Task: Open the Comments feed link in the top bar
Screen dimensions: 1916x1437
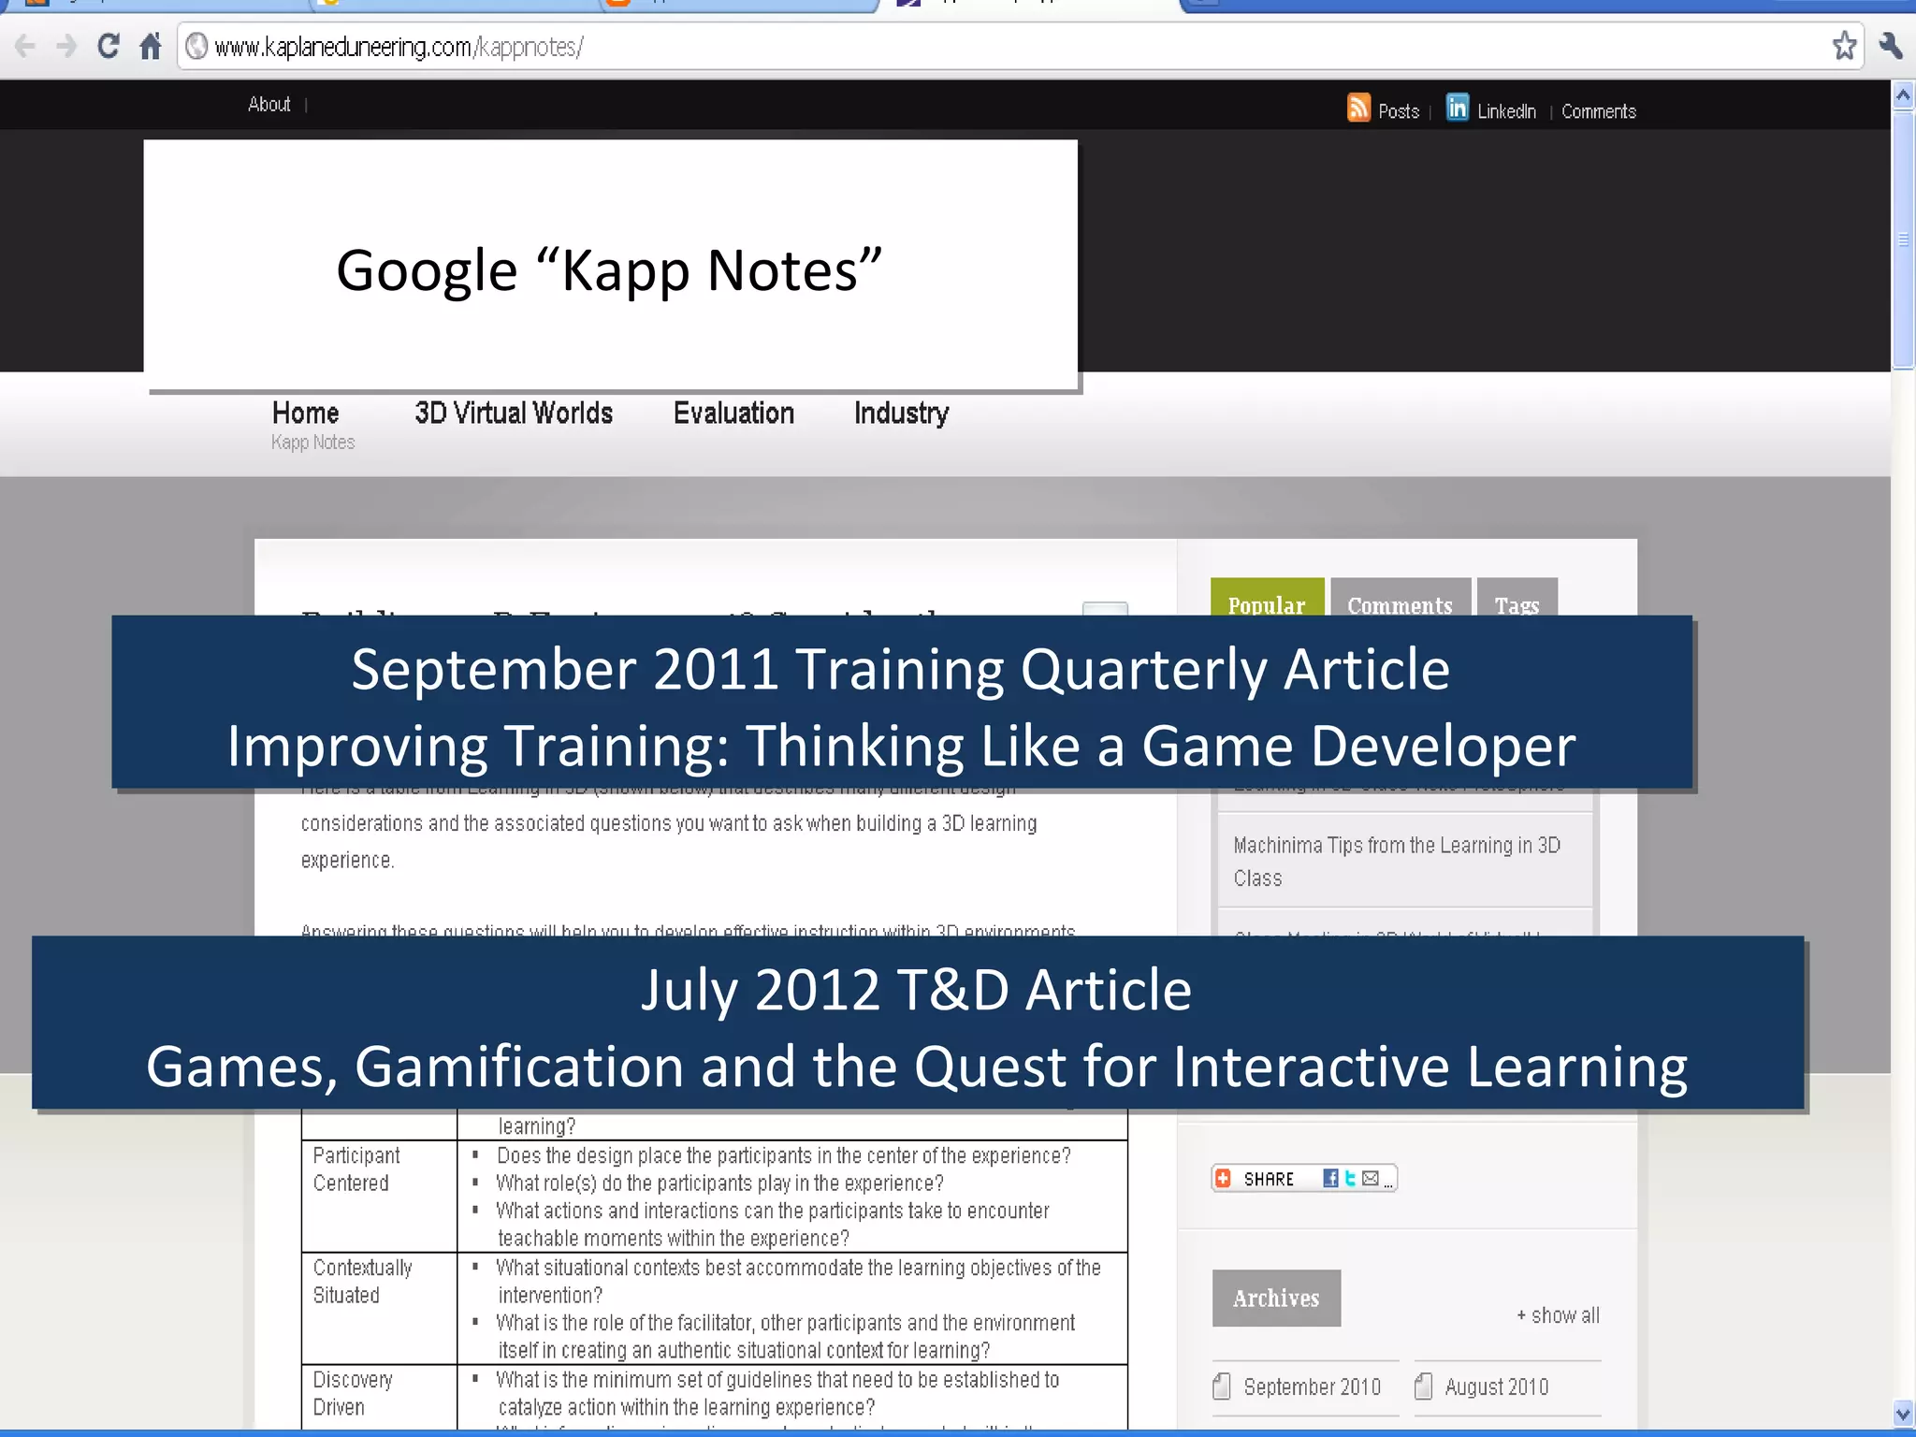Action: tap(1598, 111)
